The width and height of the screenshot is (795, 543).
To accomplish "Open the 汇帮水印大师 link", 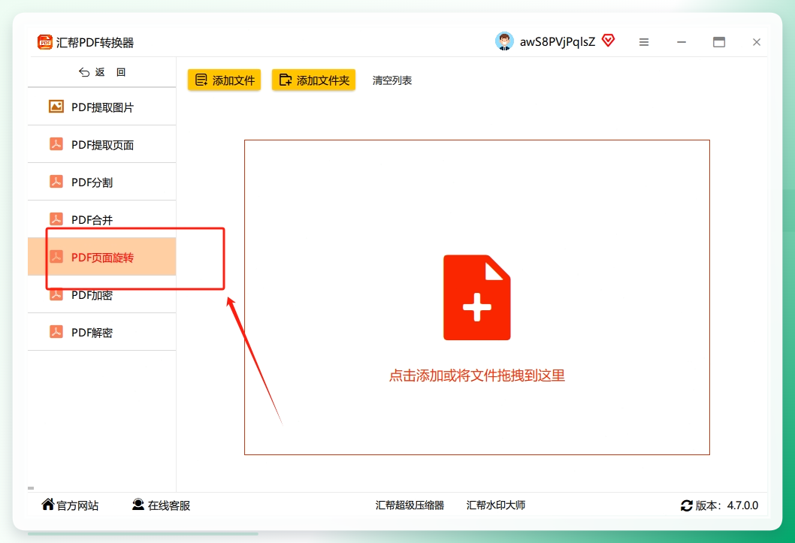I will point(496,505).
